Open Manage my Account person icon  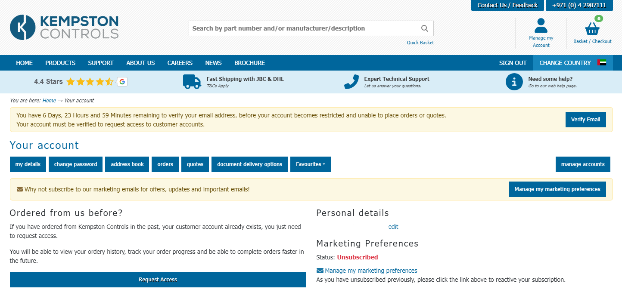click(x=541, y=25)
